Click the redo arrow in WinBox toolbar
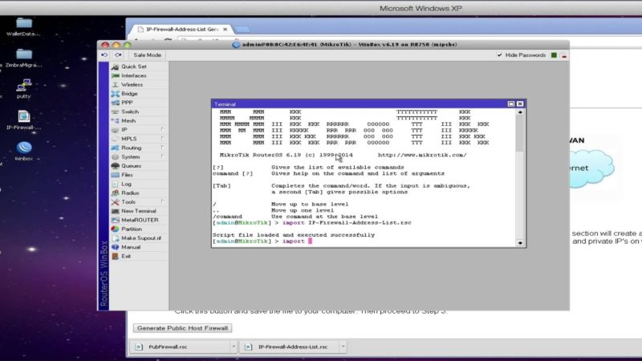This screenshot has width=642, height=361. [x=117, y=55]
